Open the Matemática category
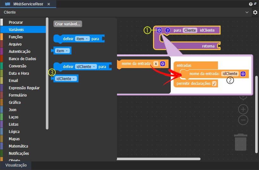Viewport: 259px width, 170px height. pos(23,146)
